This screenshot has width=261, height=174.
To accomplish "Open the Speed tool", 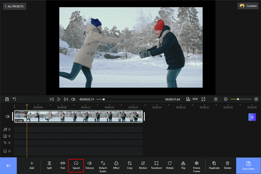I will coord(76,165).
